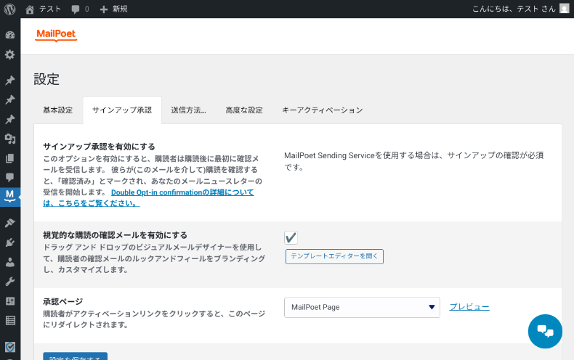574x360 pixels.
Task: Click the 新規 plus icon
Action: [104, 9]
